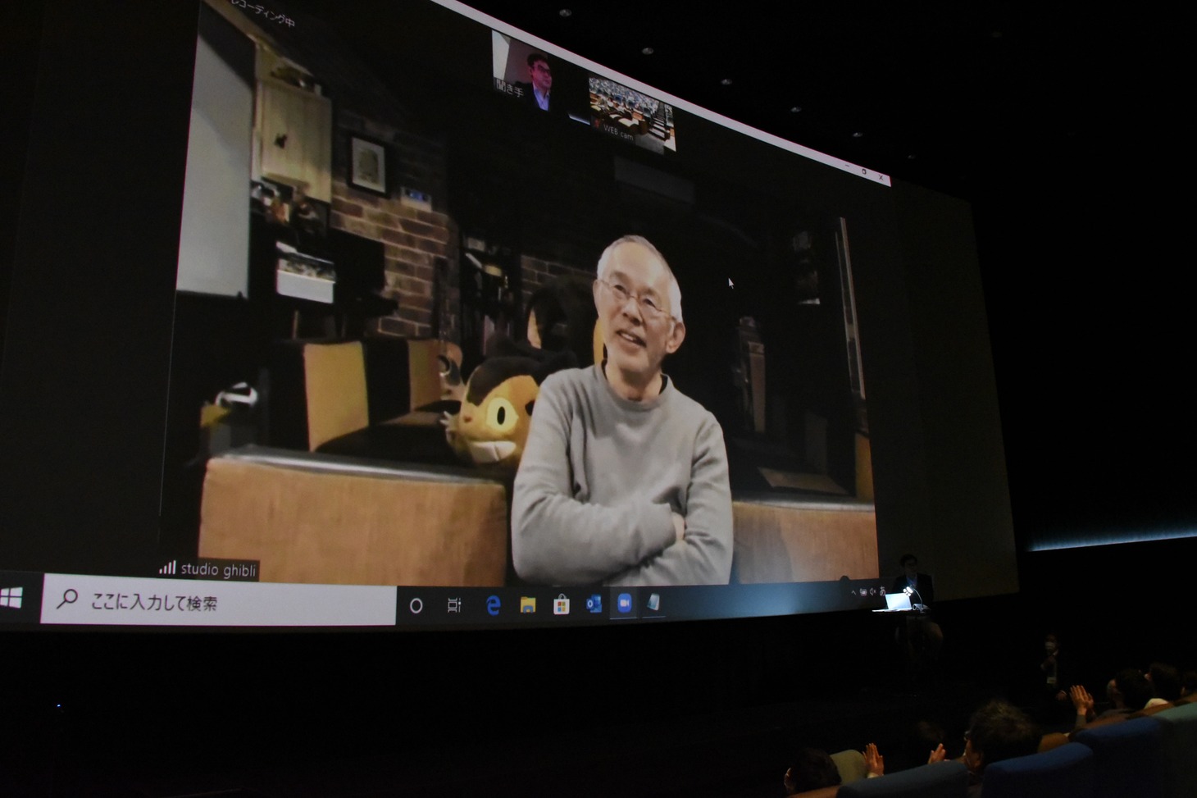This screenshot has height=798, width=1197.
Task: Open File Explorer from the taskbar
Action: pos(527,605)
